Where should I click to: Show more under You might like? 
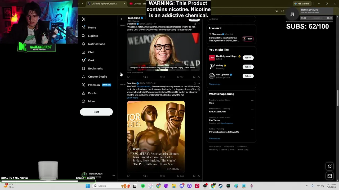click(x=215, y=84)
